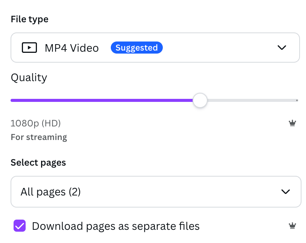The height and width of the screenshot is (243, 306).
Task: Expand the Select pages chevron arrow
Action: [x=286, y=192]
